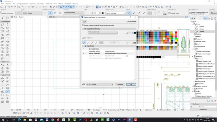Open View Map in navigator

coord(209,18)
